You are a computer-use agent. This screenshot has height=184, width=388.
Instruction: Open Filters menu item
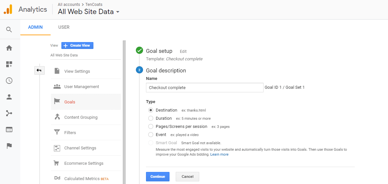point(86,132)
